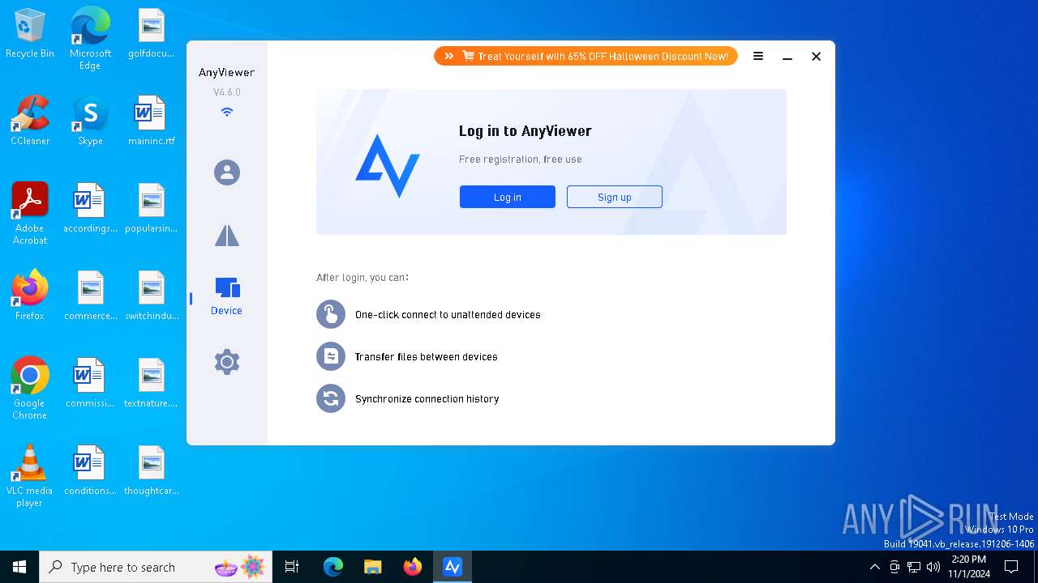Click the system tray network icon
Image resolution: width=1038 pixels, height=583 pixels.
pos(914,567)
